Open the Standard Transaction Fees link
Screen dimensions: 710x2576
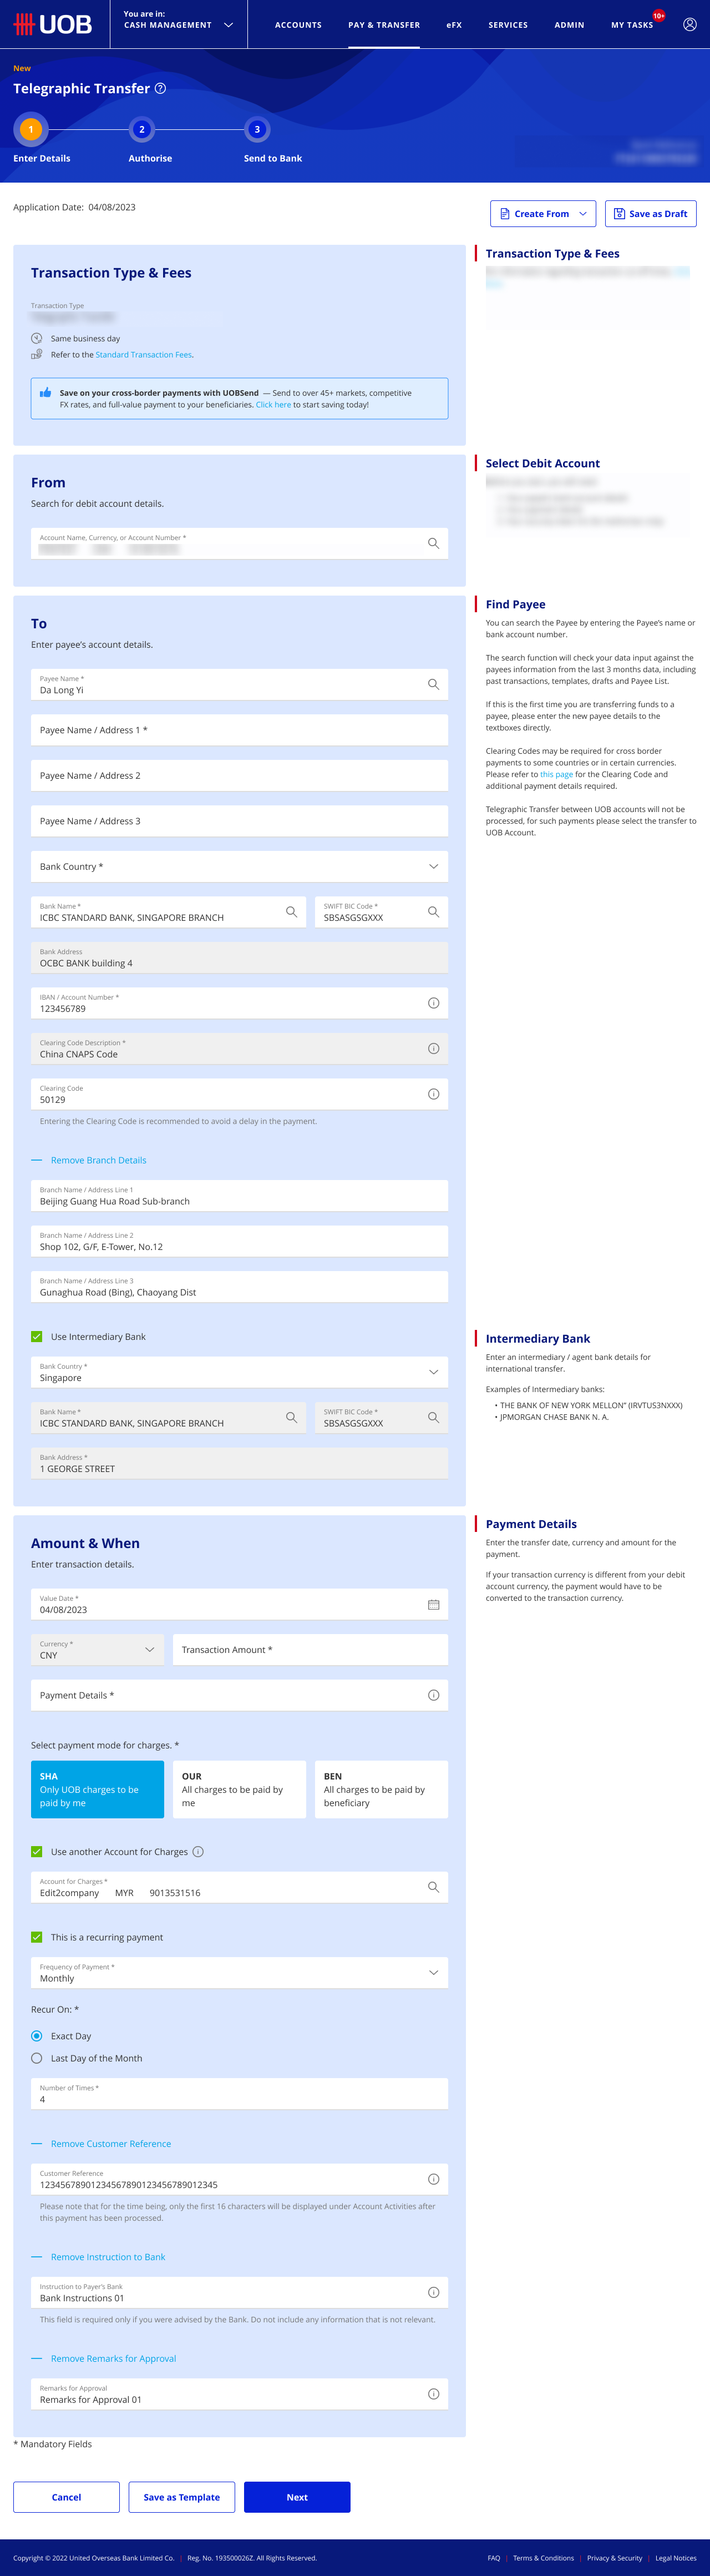[x=144, y=355]
